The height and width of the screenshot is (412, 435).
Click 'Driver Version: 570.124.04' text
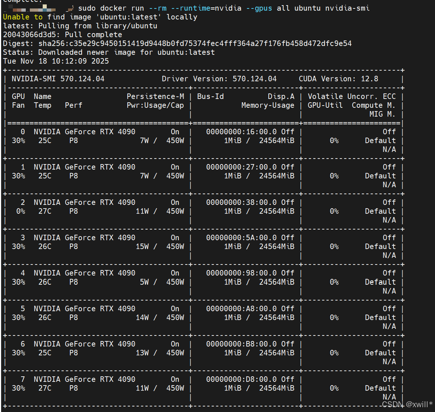click(x=219, y=79)
